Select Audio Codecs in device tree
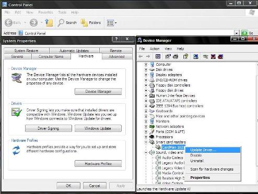This screenshot has width=258, height=194. pyautogui.click(x=172, y=157)
